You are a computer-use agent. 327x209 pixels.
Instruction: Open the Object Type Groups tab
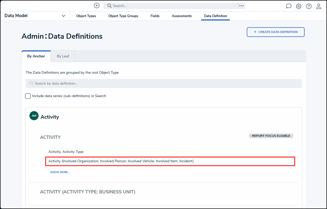(x=123, y=16)
